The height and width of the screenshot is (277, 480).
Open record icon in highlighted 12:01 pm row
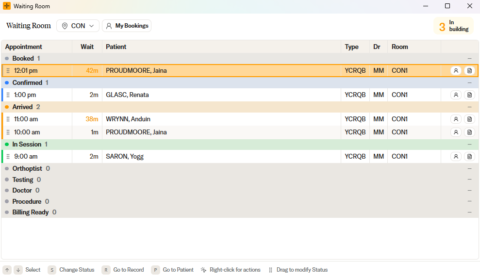tap(469, 71)
